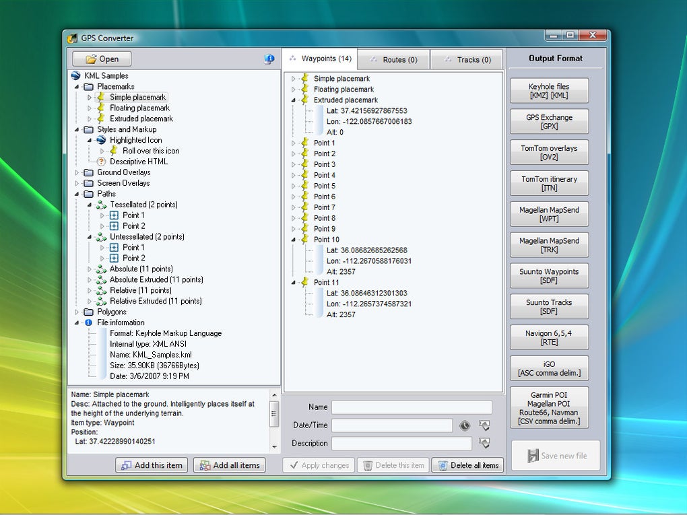Viewport: 687px width, 515px height.
Task: Expand Absolute (11 points) path node
Action: tap(90, 269)
